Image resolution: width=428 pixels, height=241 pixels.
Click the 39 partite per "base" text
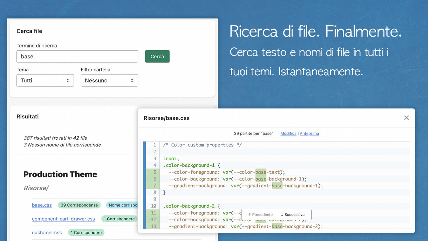253,133
